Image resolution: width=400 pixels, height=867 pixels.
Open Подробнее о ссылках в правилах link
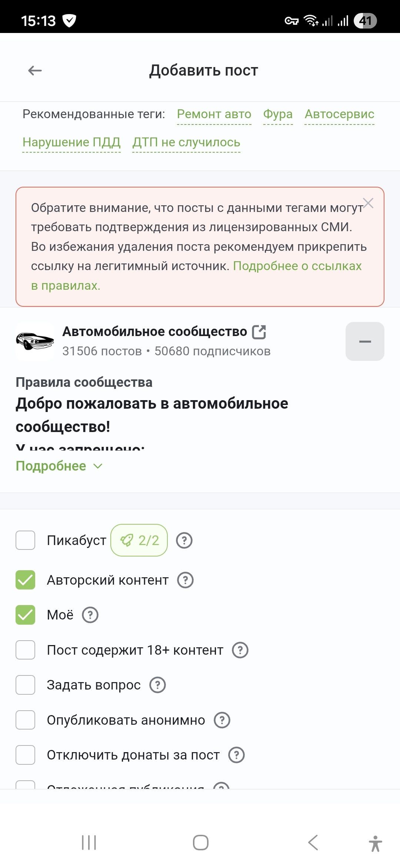(x=297, y=266)
